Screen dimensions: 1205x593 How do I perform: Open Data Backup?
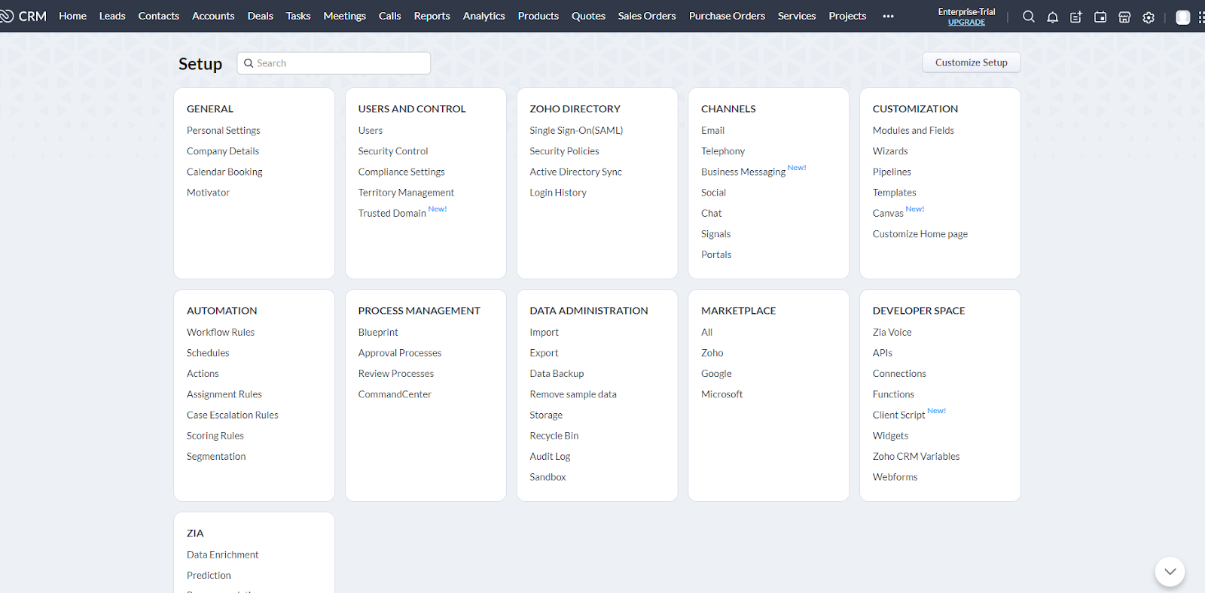coord(557,373)
